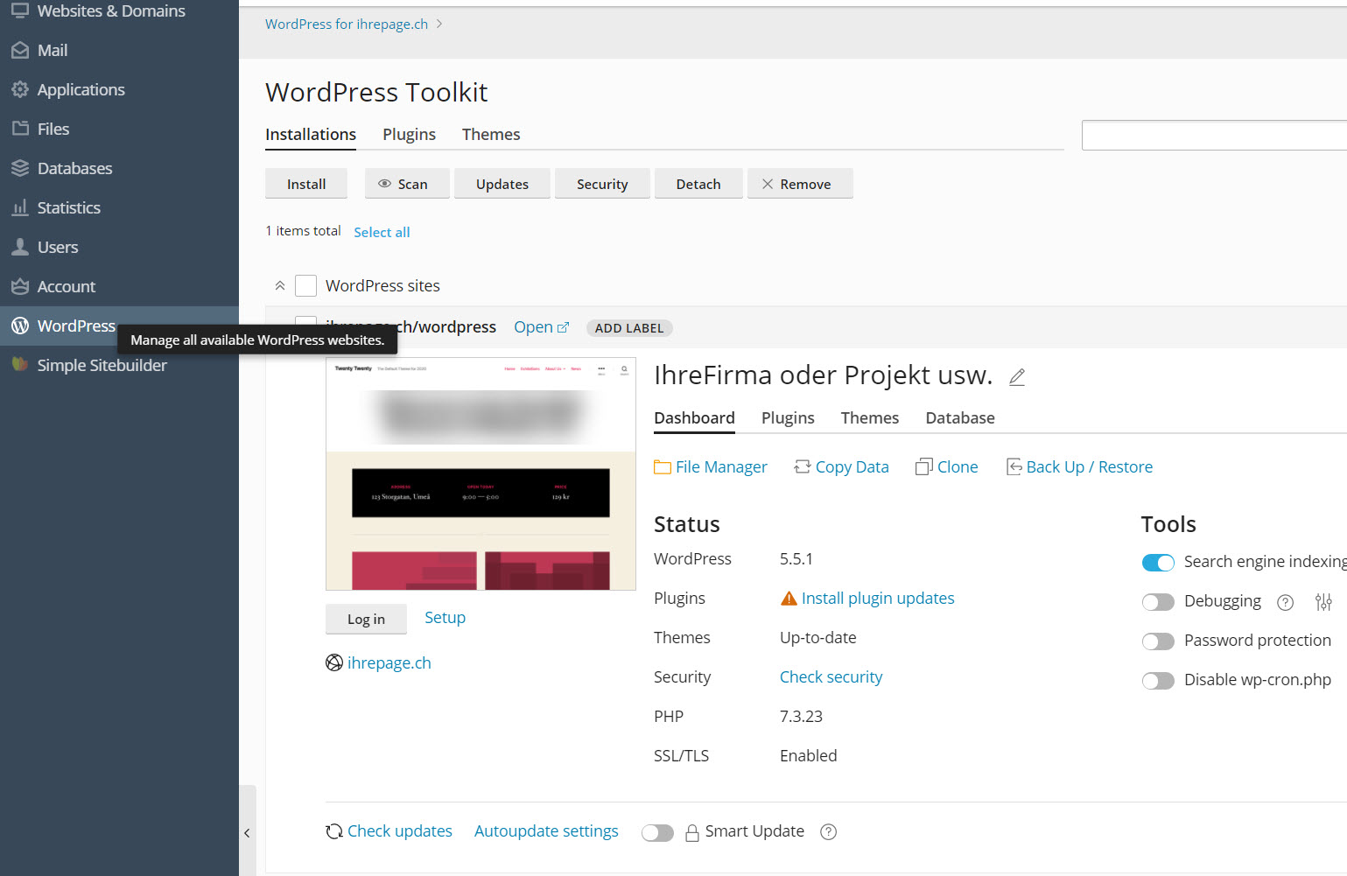Open Back Up / Restore
The width and height of the screenshot is (1347, 876).
1079,467
